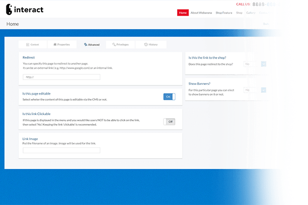Toggle the link Clickable Off switch
Image resolution: width=308 pixels, height=205 pixels.
pyautogui.click(x=169, y=122)
